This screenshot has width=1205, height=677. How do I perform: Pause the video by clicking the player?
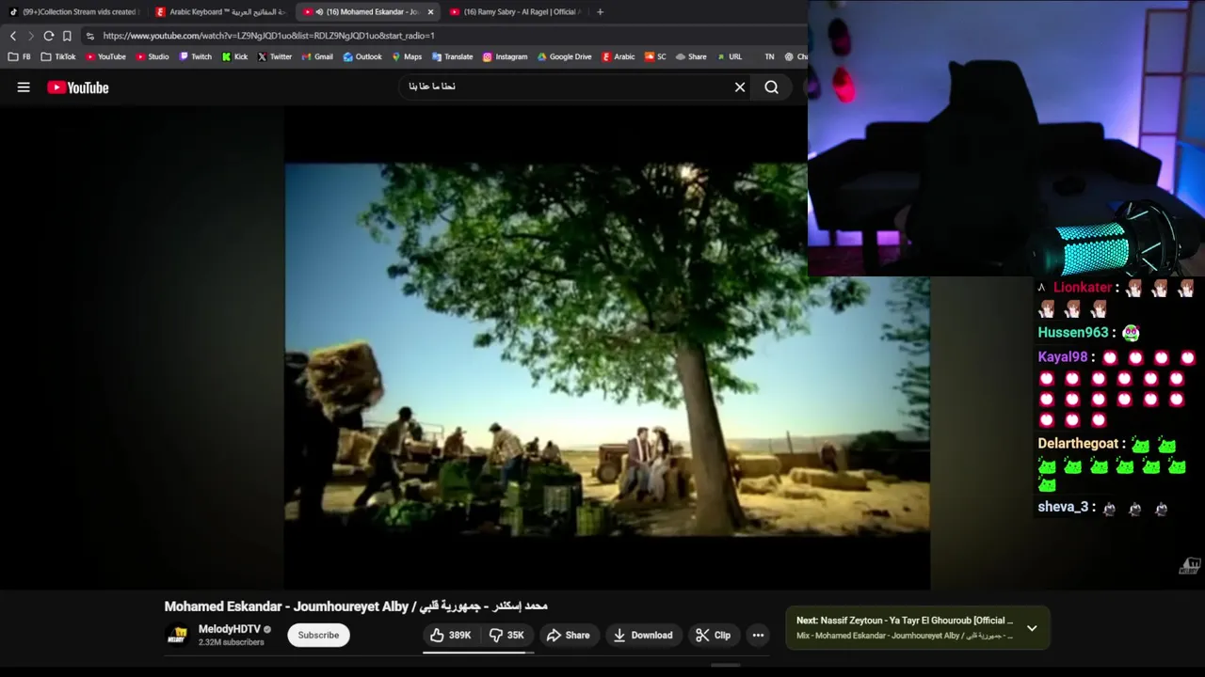pyautogui.click(x=607, y=348)
